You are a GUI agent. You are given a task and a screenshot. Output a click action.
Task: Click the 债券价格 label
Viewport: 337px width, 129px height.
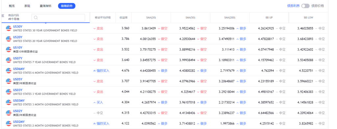[x=318, y=6]
